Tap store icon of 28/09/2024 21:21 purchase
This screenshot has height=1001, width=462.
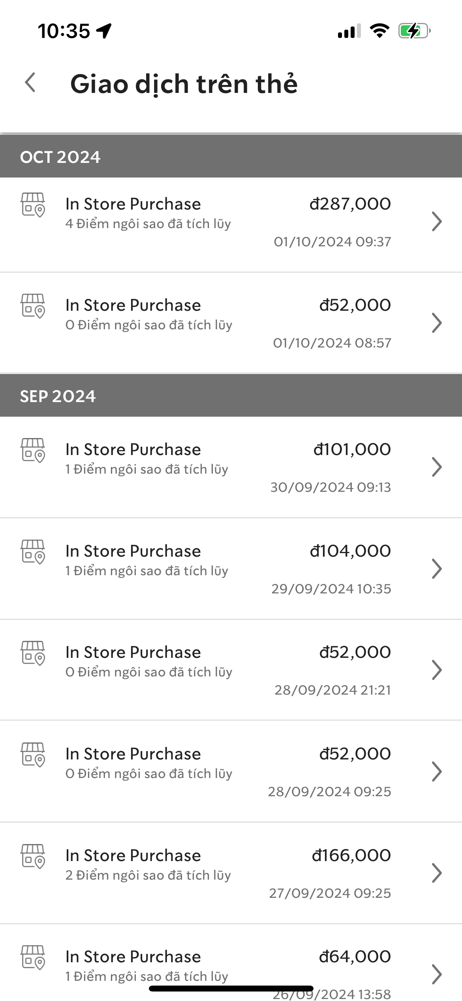33,653
